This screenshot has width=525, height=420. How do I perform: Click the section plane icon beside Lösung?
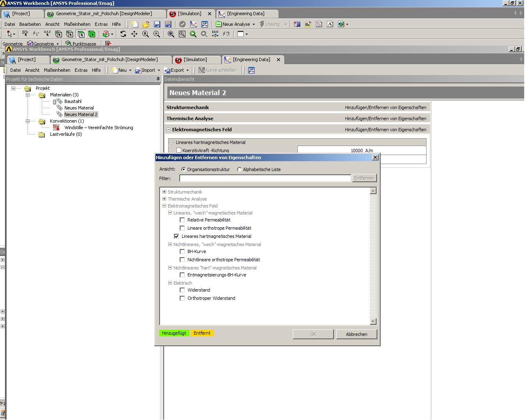tap(297, 24)
